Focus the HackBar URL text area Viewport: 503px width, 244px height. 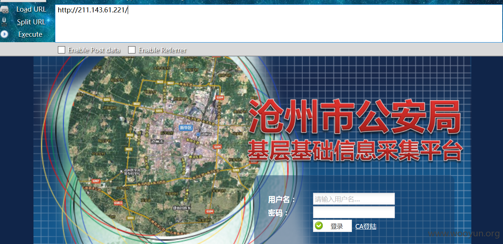click(279, 24)
